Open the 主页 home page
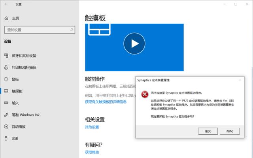The image size is (253, 158). click(15, 18)
